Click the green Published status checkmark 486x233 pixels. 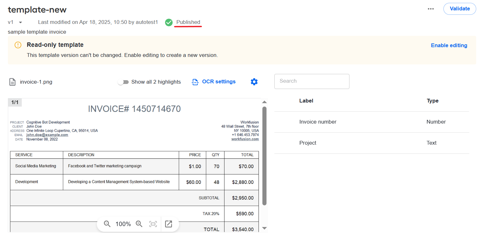click(x=169, y=22)
